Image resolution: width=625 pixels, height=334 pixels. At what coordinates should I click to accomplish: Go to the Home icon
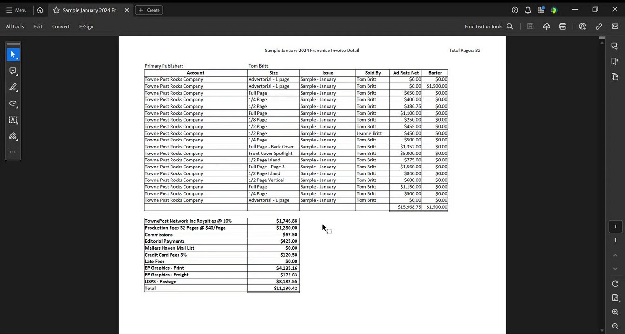(x=40, y=10)
